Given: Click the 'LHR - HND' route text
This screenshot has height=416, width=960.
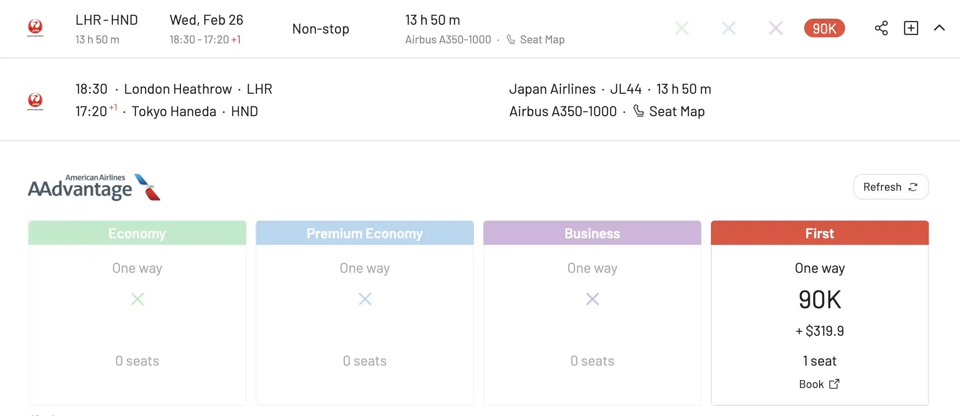Looking at the screenshot, I should [x=107, y=20].
